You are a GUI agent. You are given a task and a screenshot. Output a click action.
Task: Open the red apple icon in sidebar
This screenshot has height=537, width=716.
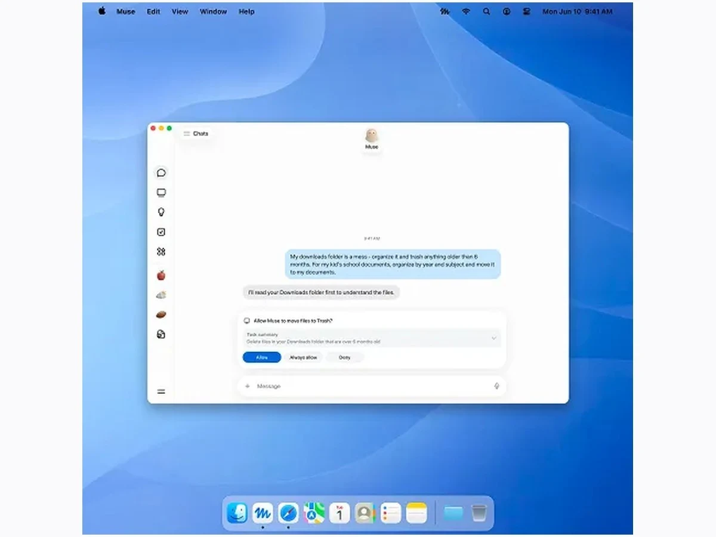coord(161,275)
